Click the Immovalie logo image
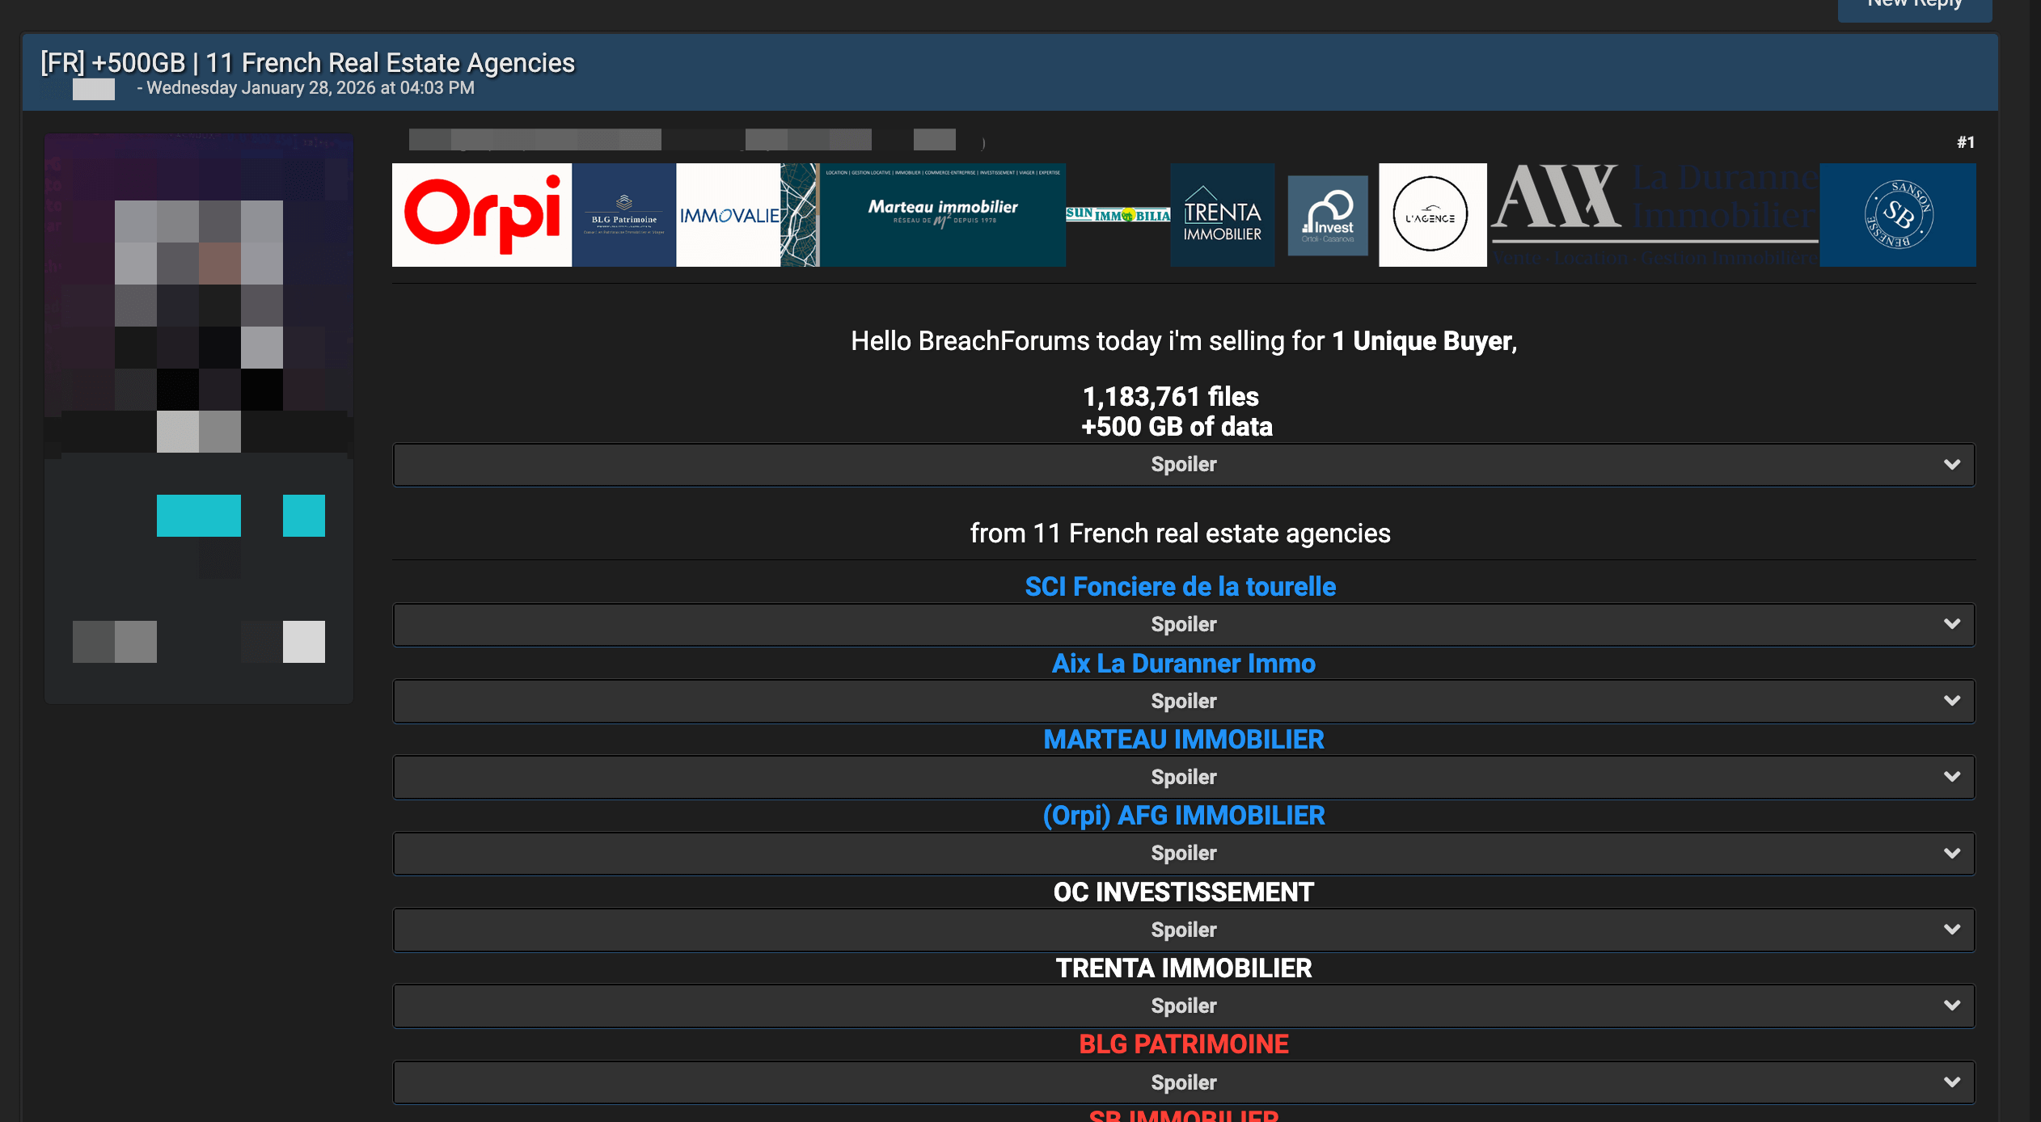 coord(728,215)
